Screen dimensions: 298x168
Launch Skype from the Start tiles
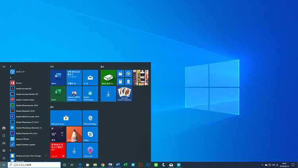[90, 134]
